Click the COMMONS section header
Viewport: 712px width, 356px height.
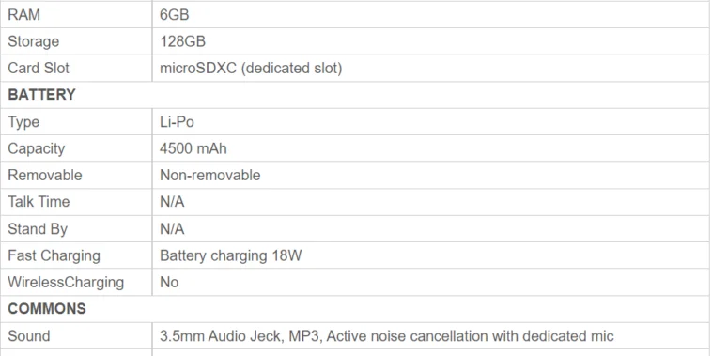pyautogui.click(x=47, y=309)
